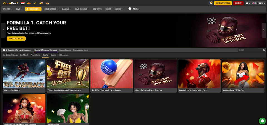Image resolution: width=267 pixels, height=125 pixels.
Task: Click the home icon in breadcrumb
Action: coord(4,50)
